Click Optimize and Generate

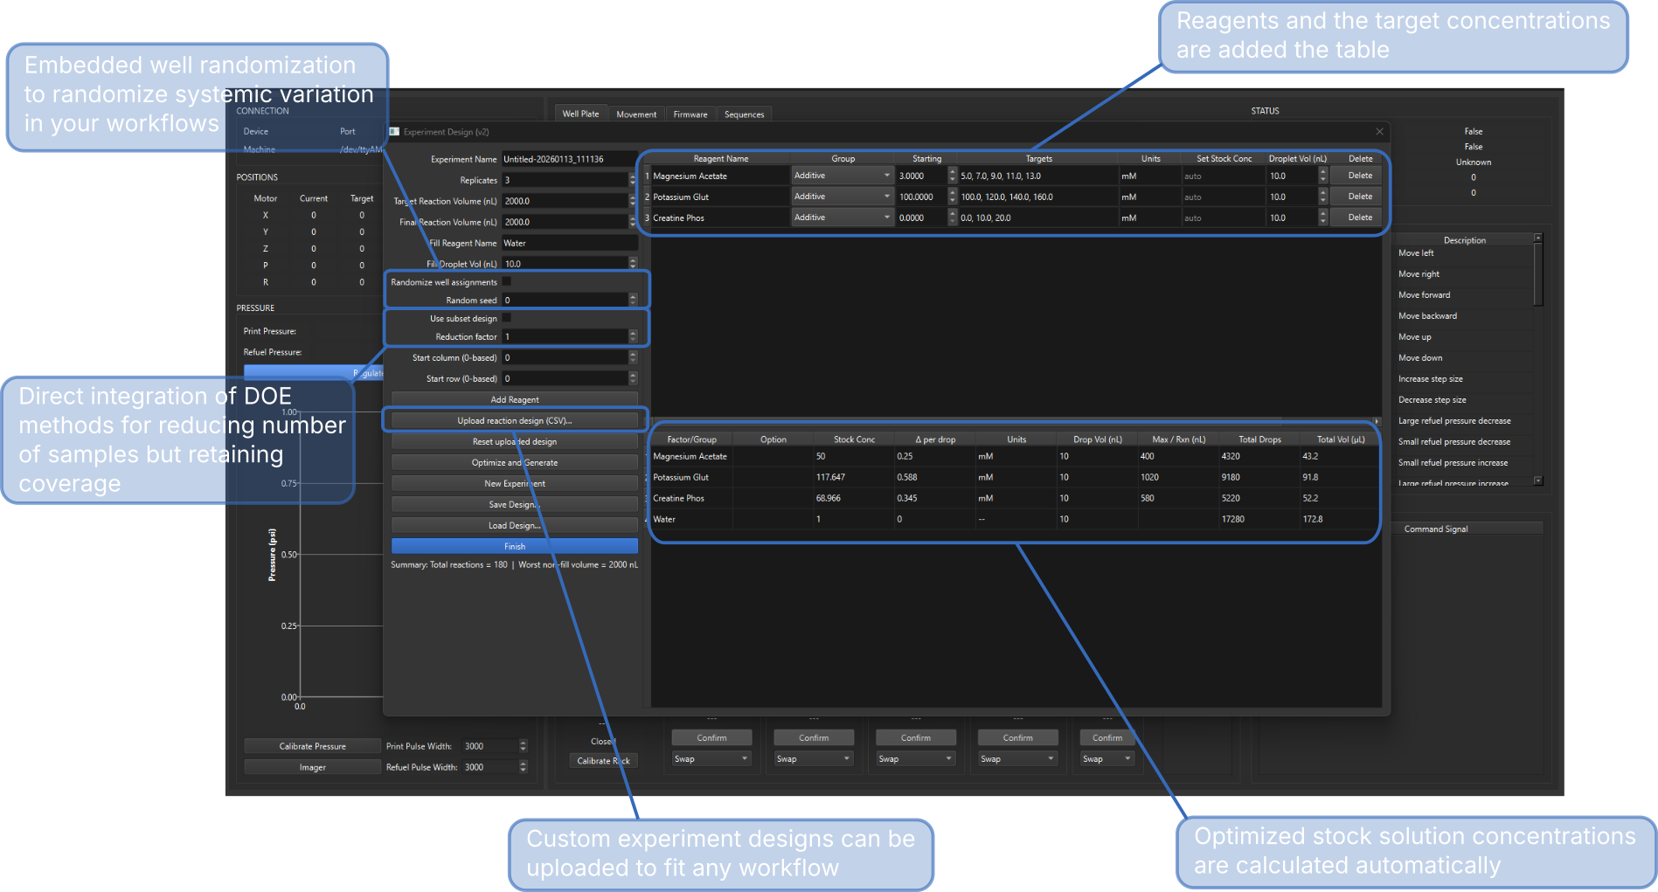(515, 462)
